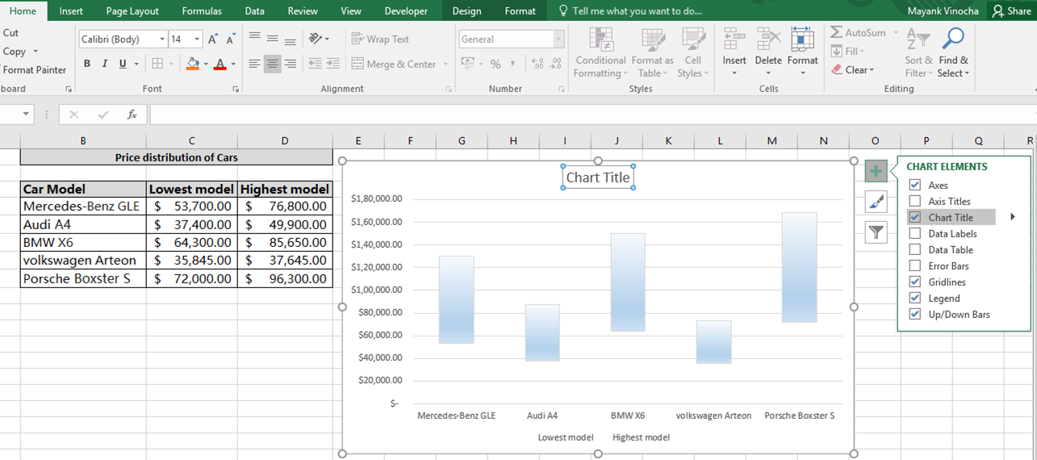Image resolution: width=1037 pixels, height=460 pixels.
Task: Increase the indent
Action: [x=332, y=64]
